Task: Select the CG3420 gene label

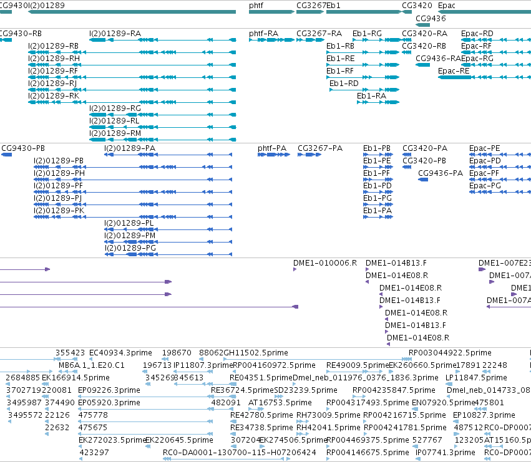Action: 417,6
